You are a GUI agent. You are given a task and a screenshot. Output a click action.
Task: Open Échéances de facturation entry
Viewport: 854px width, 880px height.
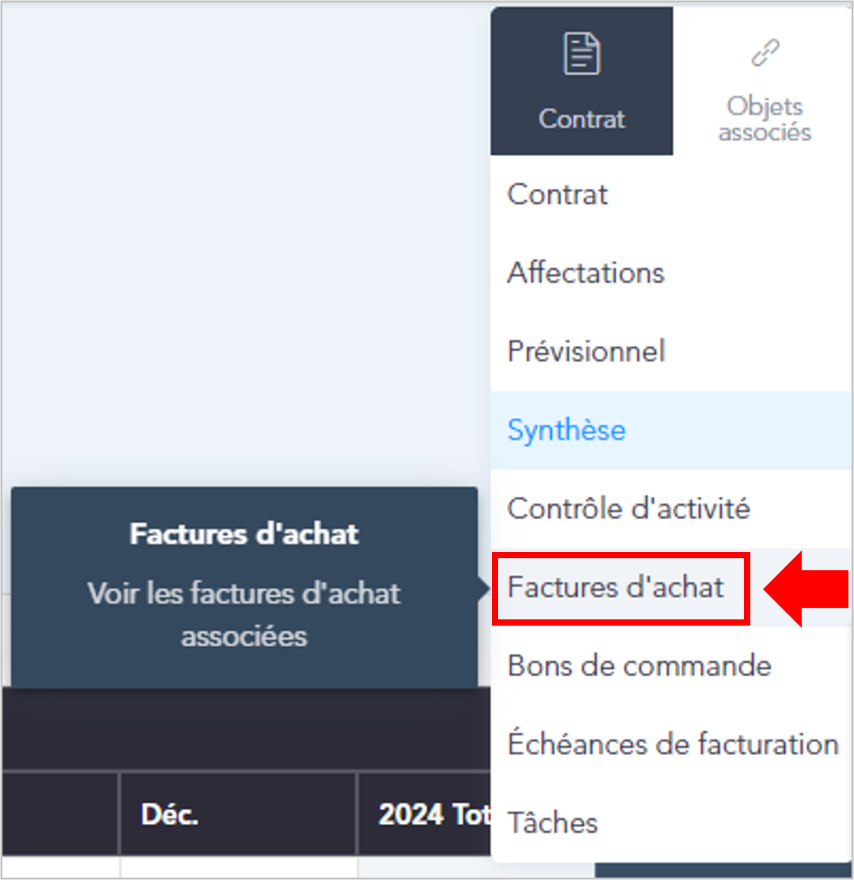(x=671, y=744)
